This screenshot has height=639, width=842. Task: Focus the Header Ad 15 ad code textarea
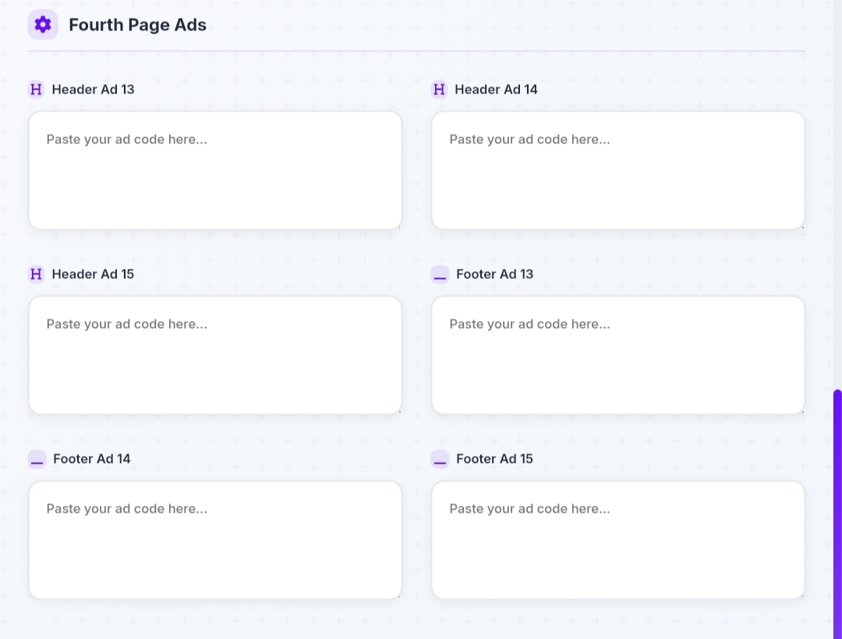point(215,355)
